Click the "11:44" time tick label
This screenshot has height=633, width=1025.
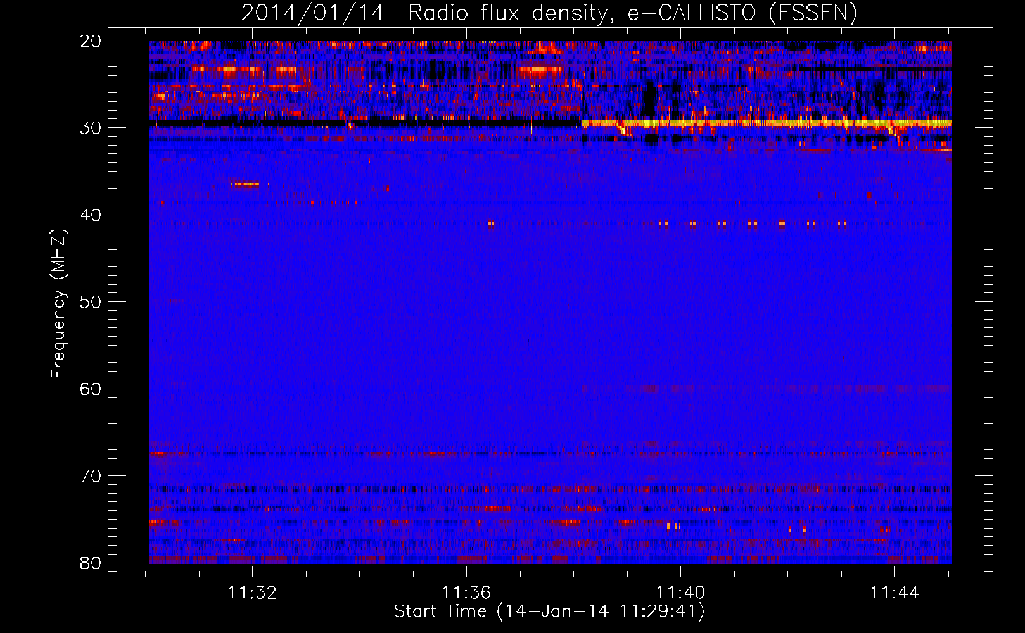click(894, 592)
